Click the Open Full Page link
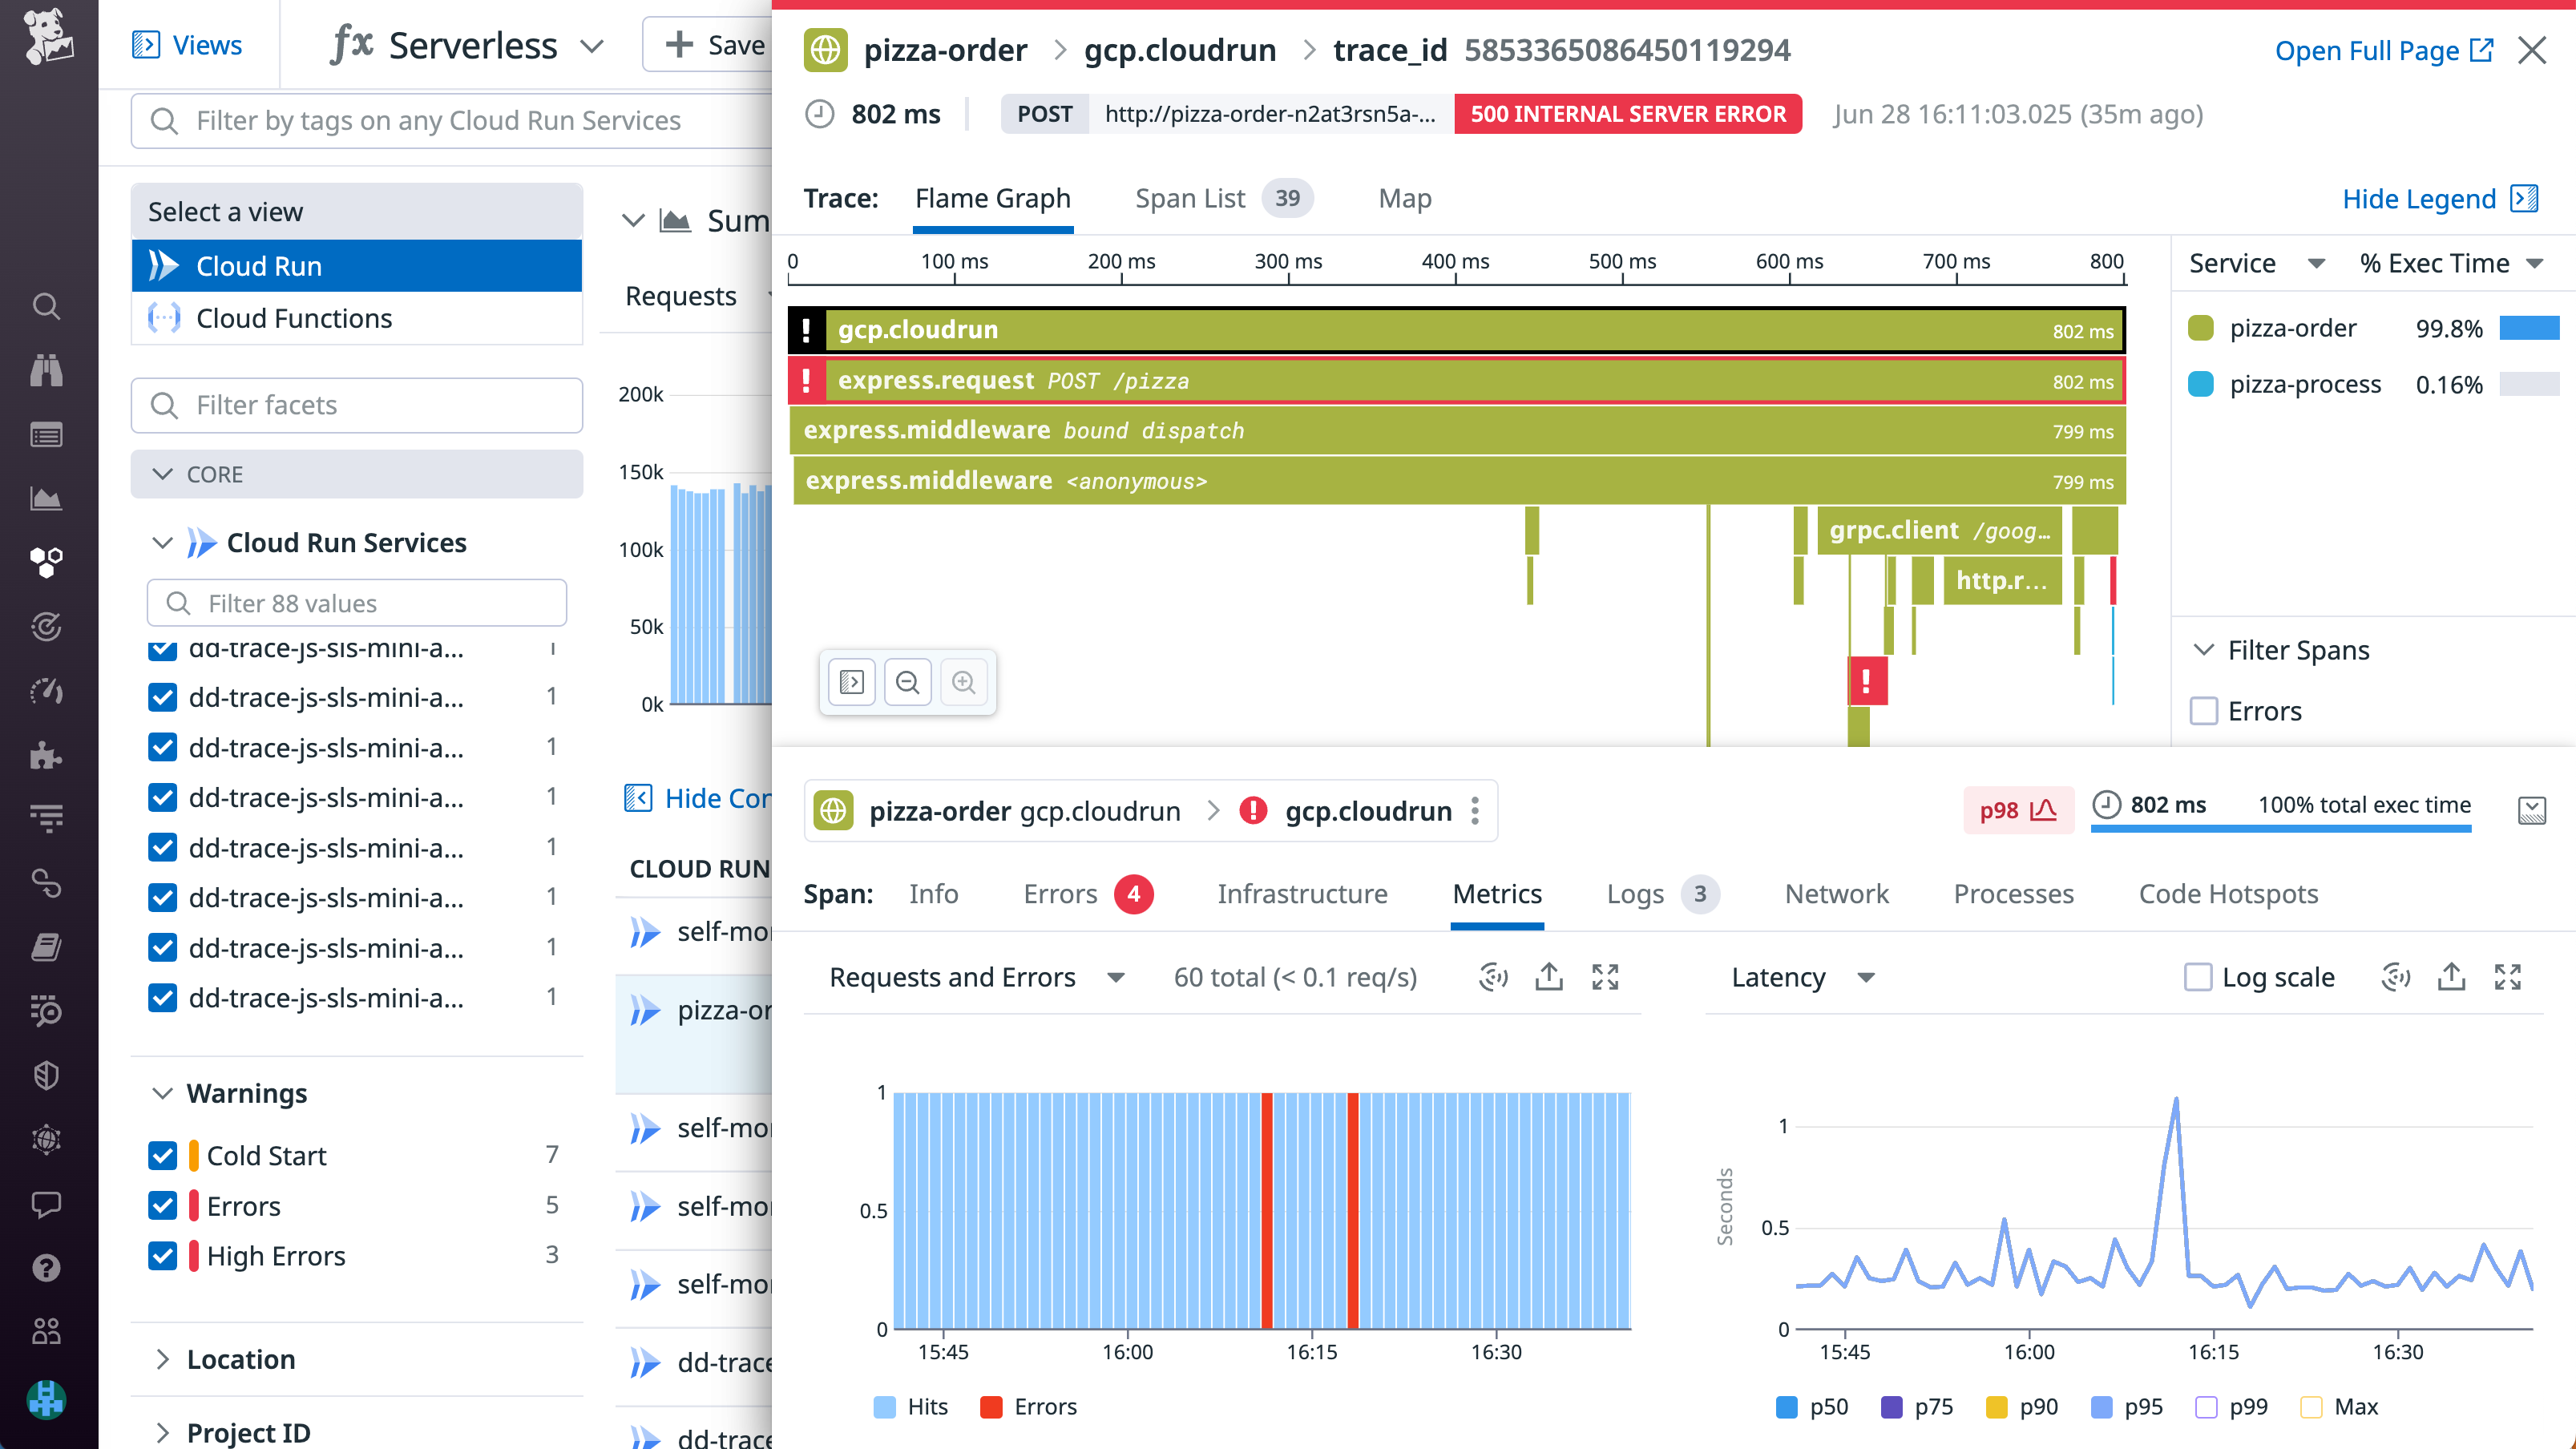2576x1449 pixels. (x=2370, y=50)
